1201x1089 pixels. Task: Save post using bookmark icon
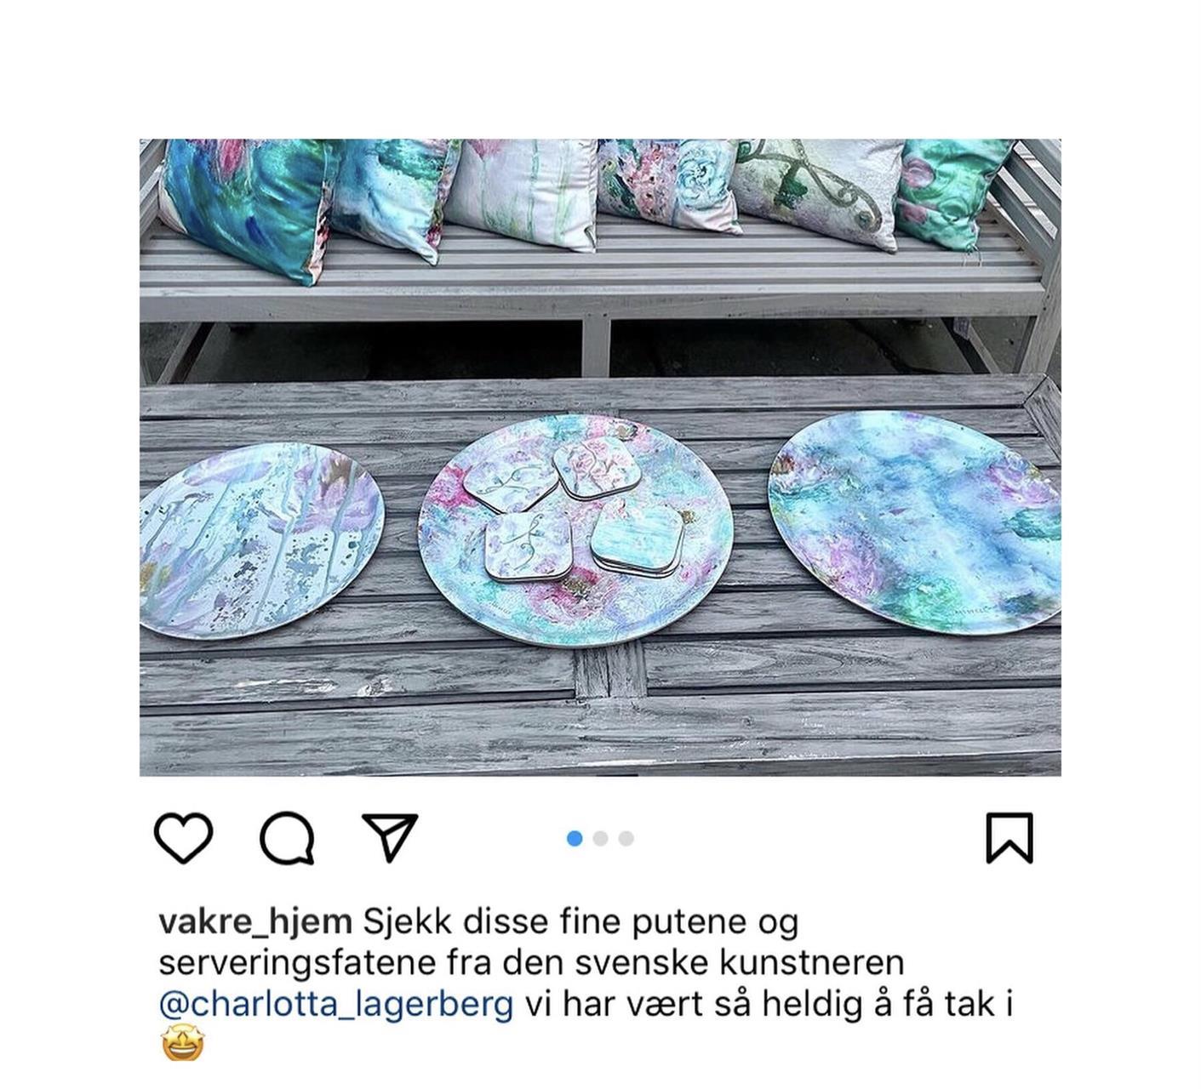1009,838
